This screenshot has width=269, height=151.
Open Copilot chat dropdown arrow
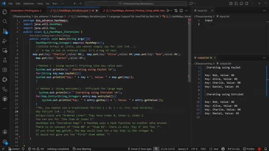[x=195, y=4]
